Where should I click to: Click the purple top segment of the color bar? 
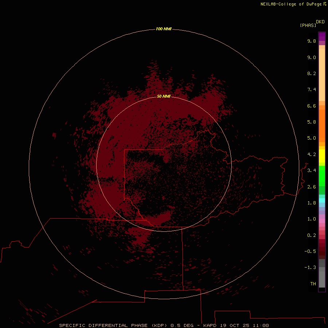click(x=322, y=36)
